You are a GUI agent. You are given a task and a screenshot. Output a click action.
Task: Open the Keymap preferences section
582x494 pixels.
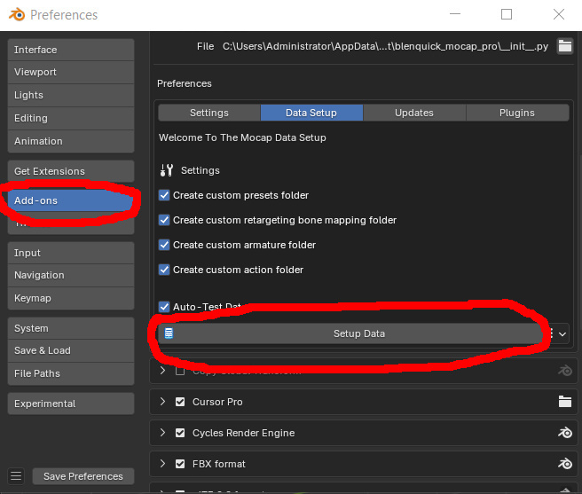[71, 298]
